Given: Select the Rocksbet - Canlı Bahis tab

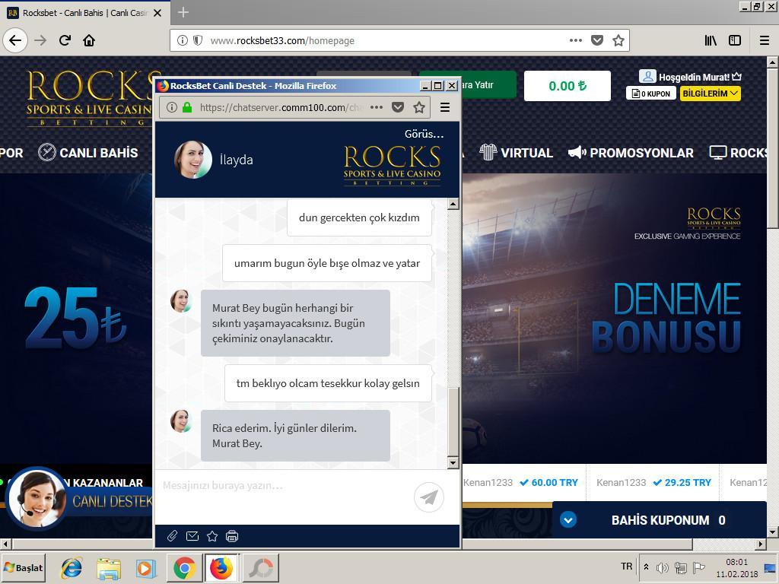Looking at the screenshot, I should click(85, 13).
